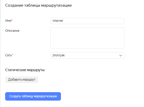This screenshot has height=107, width=144.
Task: Click Создать таблицу маршрутизации button
Action: (x=33, y=96)
